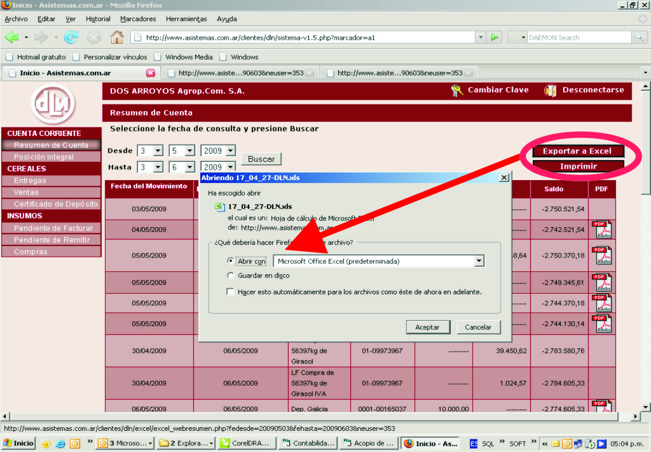Click the Aceptar button in dialog
The image size is (651, 452).
[x=427, y=327]
